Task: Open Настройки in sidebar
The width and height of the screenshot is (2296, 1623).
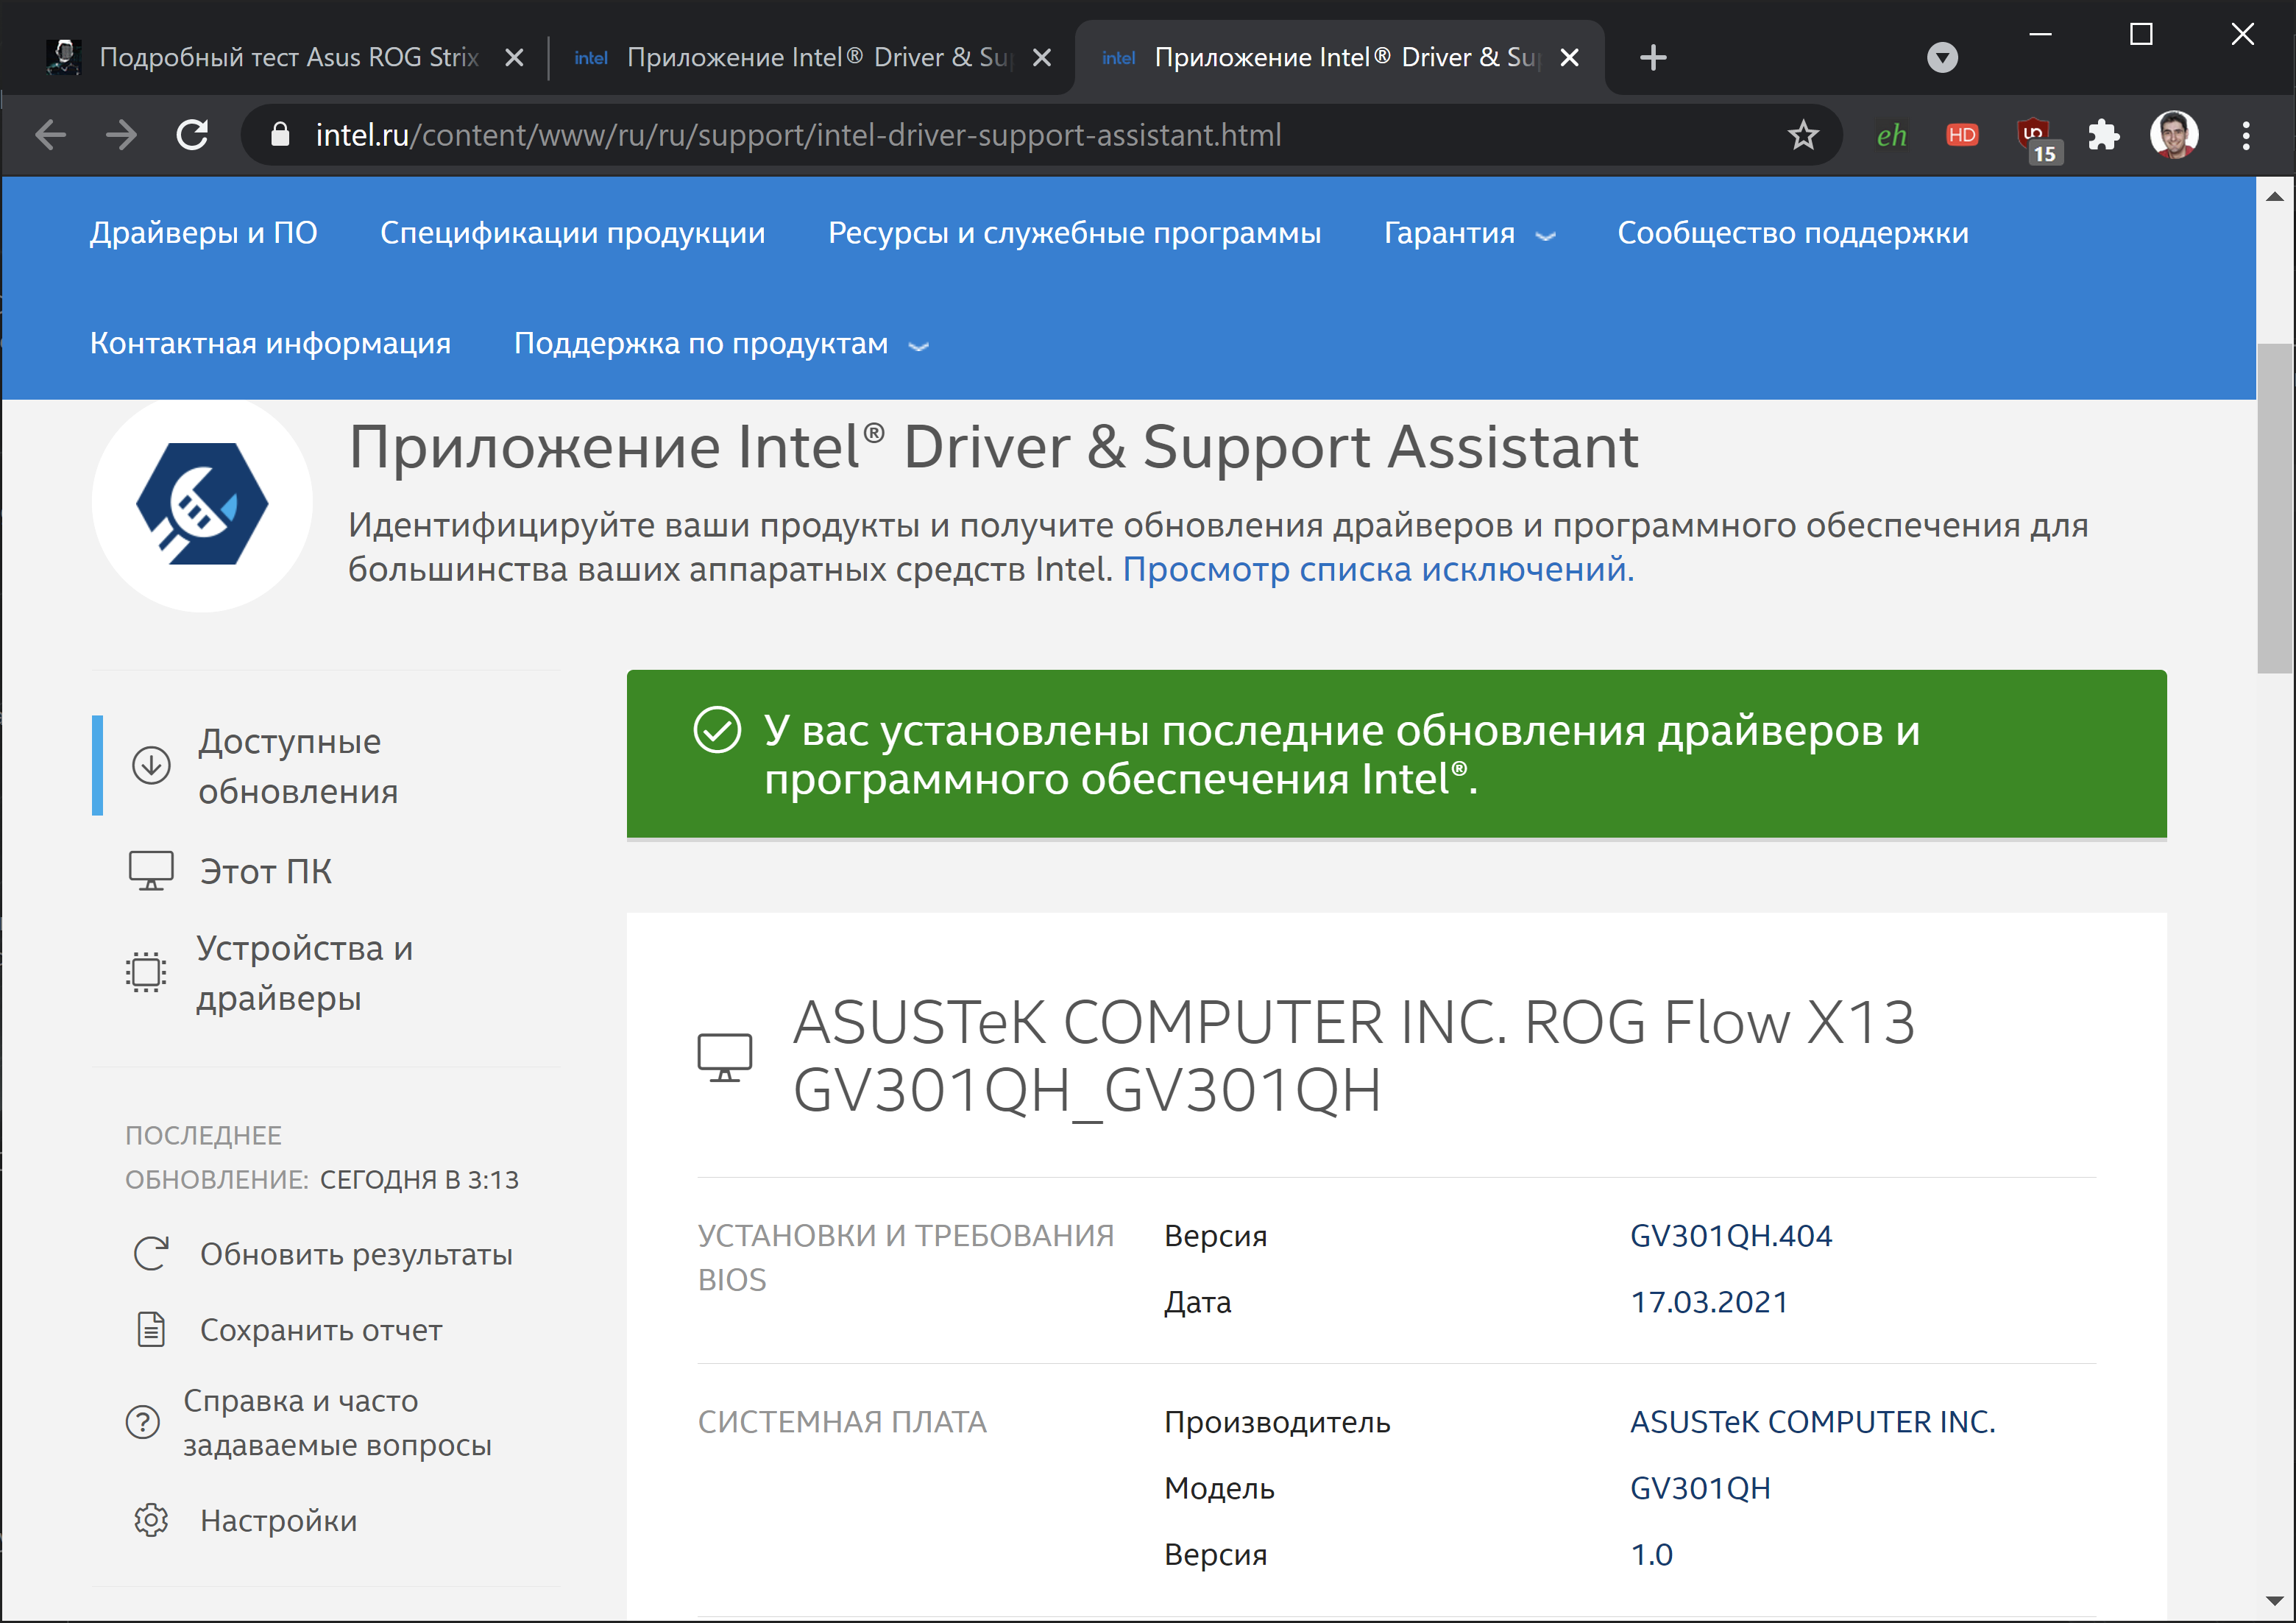Action: 278,1520
